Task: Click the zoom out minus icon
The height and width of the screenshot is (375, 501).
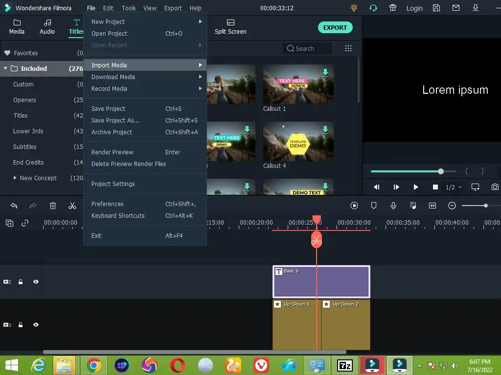Action: [x=452, y=206]
